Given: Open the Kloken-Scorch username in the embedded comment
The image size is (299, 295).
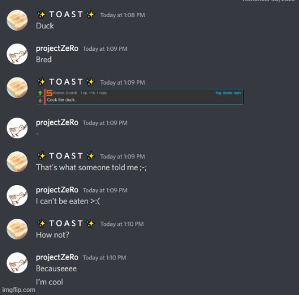Looking at the screenshot, I should tap(65, 93).
